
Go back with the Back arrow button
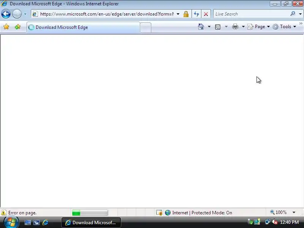(x=6, y=14)
